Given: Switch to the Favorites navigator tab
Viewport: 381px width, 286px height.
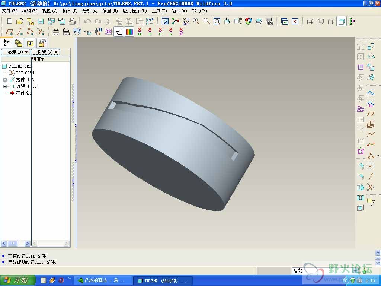Looking at the screenshot, I should click(x=30, y=43).
